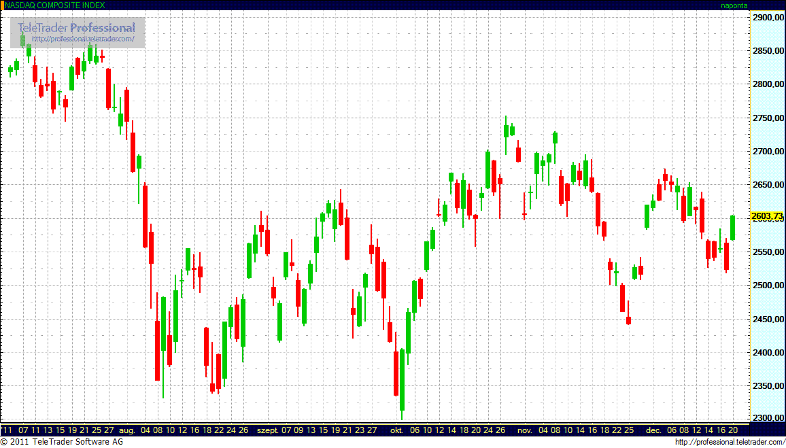Click the NASDAQ COMPOSITE INDEX chart title

click(55, 5)
